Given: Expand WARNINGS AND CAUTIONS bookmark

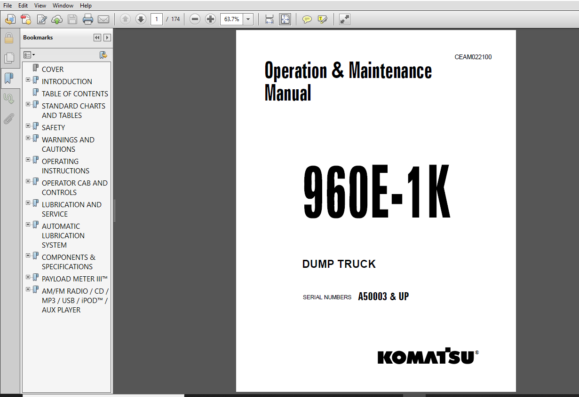Looking at the screenshot, I should [28, 138].
